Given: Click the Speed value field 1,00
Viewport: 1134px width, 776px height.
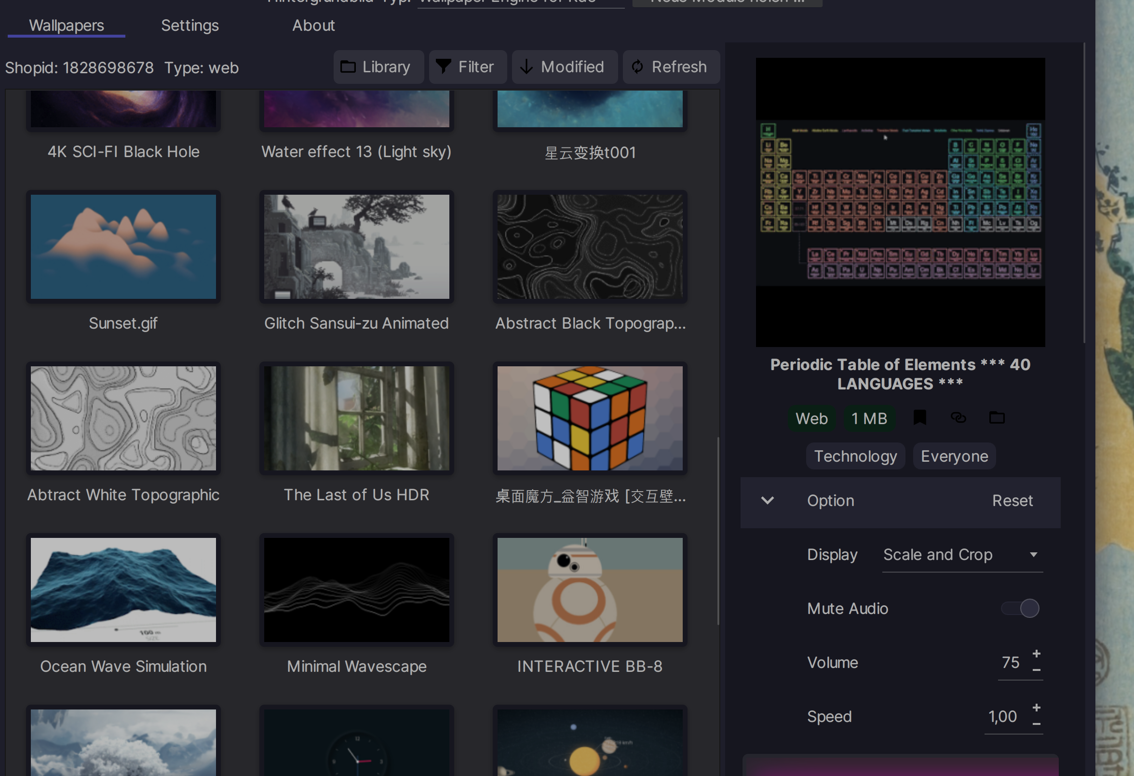Looking at the screenshot, I should pyautogui.click(x=1003, y=717).
